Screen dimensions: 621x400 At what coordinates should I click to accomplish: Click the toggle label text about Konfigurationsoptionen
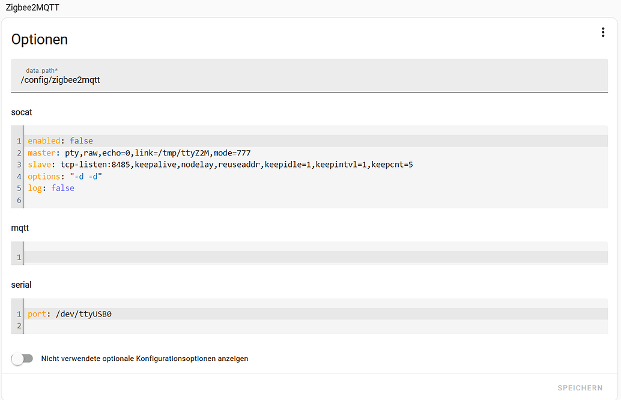click(x=144, y=358)
